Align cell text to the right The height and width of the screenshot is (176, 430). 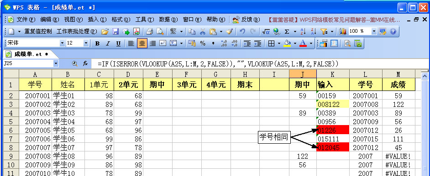(x=152, y=43)
